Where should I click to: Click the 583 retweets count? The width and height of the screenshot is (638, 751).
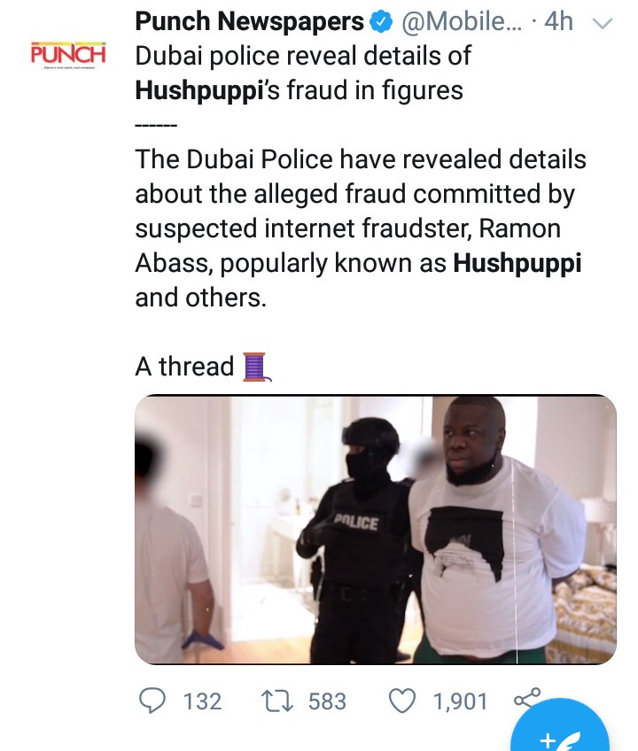[x=327, y=701]
